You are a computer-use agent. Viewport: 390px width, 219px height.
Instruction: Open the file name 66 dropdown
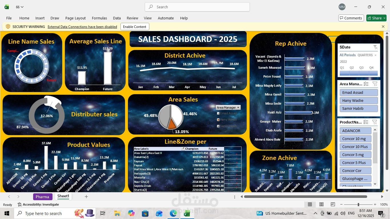click(20, 7)
